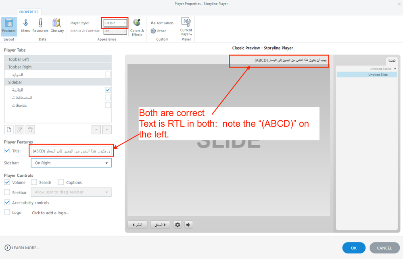
Task: Enable the Search checkbox
Action: pos(34,182)
